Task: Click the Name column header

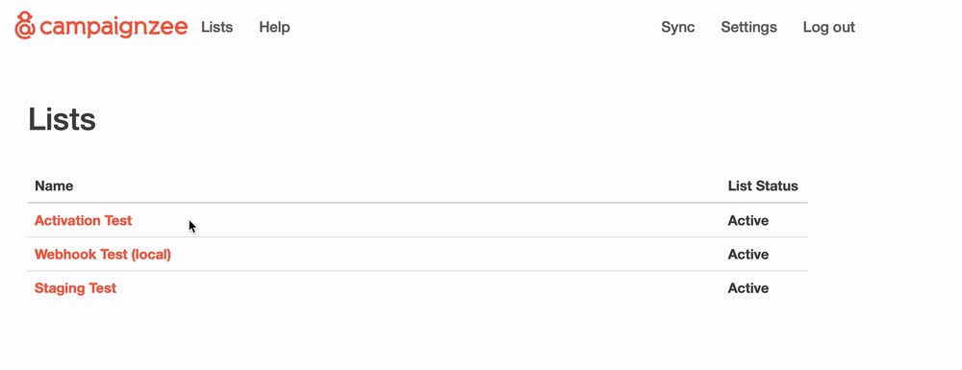Action: (x=54, y=185)
